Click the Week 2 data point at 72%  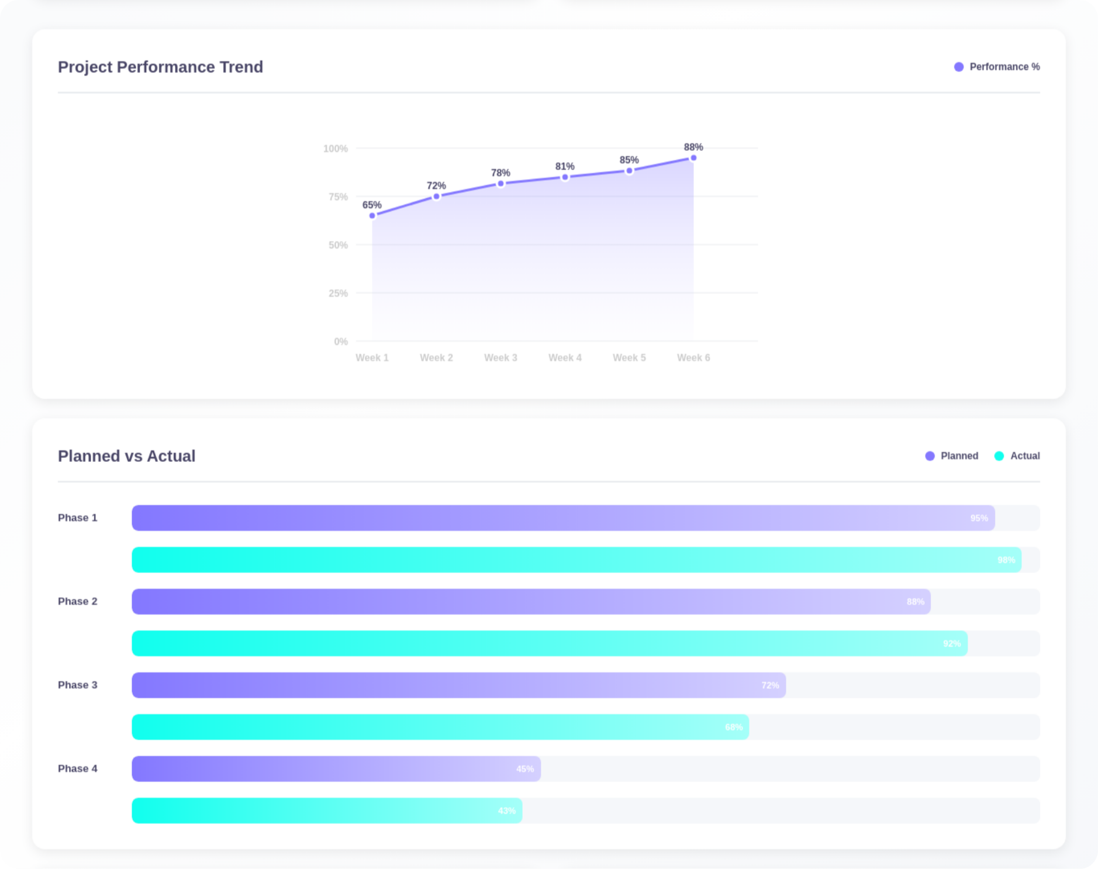click(437, 196)
